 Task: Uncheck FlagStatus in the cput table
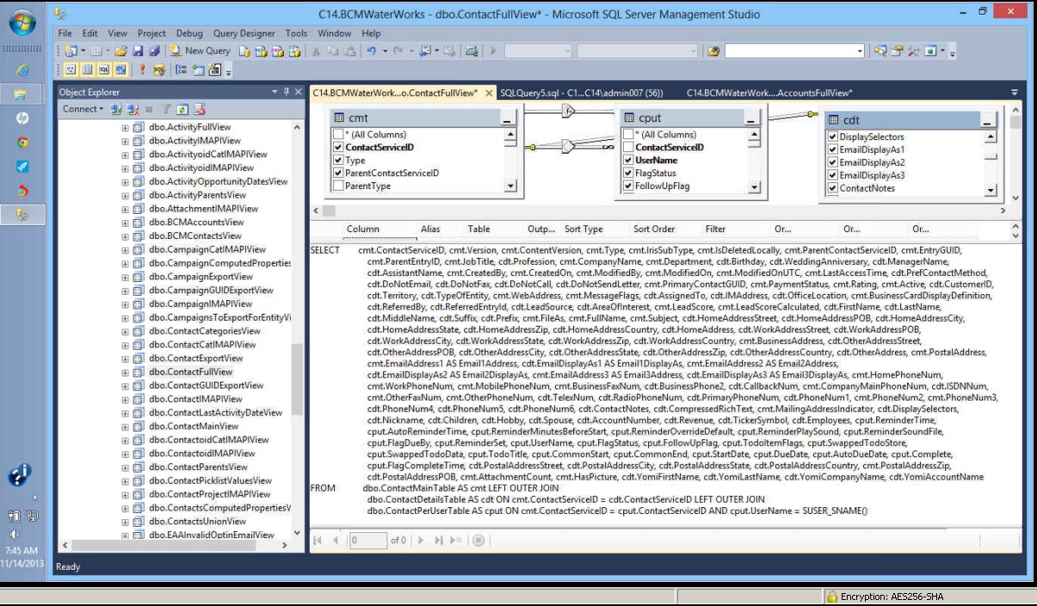pyautogui.click(x=628, y=174)
